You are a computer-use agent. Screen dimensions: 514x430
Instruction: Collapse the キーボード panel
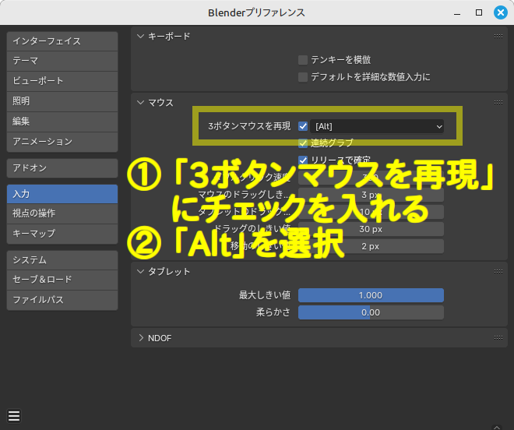(140, 36)
